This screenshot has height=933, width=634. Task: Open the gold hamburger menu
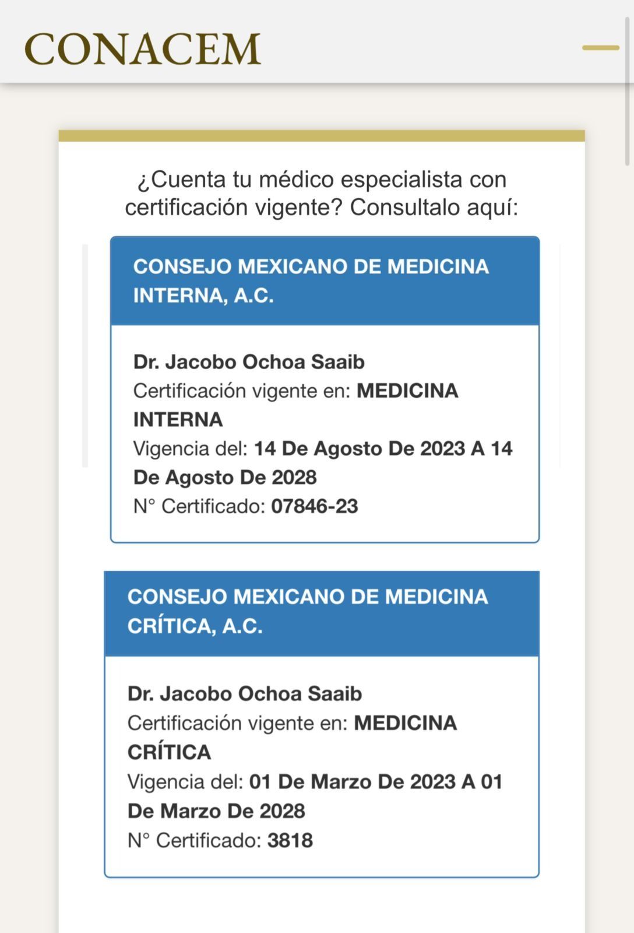tap(600, 48)
